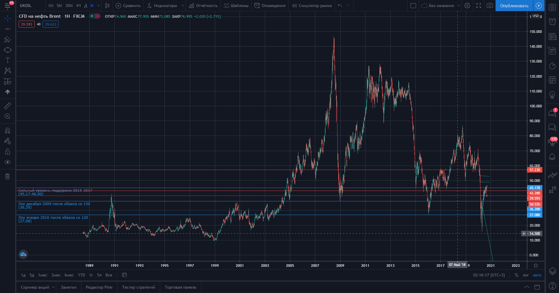Toggle auto scale 'авто'
The height and width of the screenshot is (293, 559).
[537, 275]
